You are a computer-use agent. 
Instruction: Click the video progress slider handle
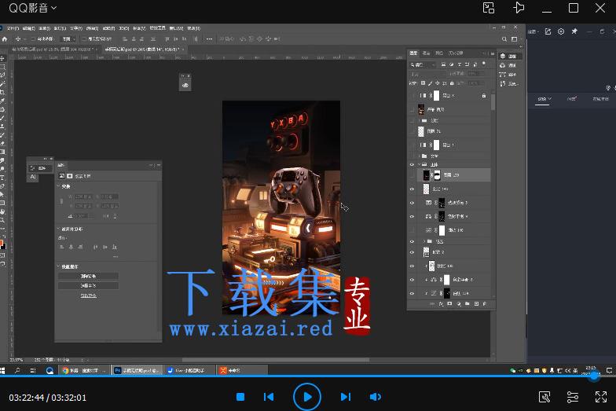coord(594,376)
